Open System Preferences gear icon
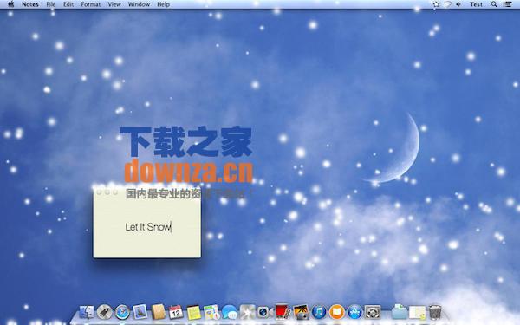This screenshot has height=325, width=520. pyautogui.click(x=373, y=312)
